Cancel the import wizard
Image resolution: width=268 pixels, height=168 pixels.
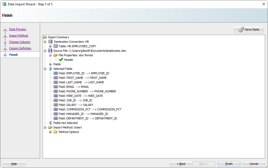[x=254, y=164]
